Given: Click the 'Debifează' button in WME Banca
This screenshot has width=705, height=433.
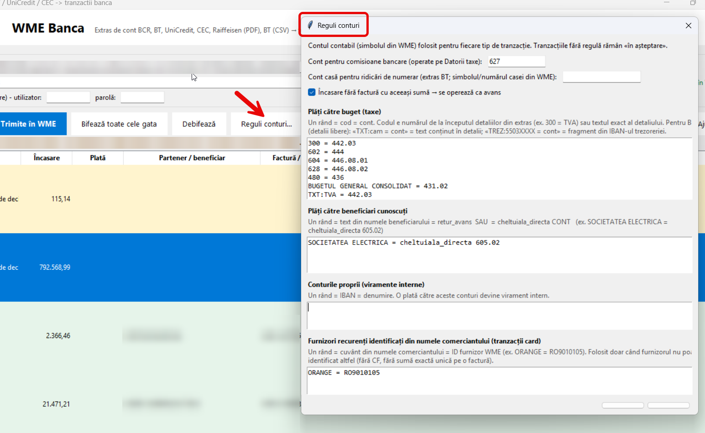Looking at the screenshot, I should (x=199, y=124).
